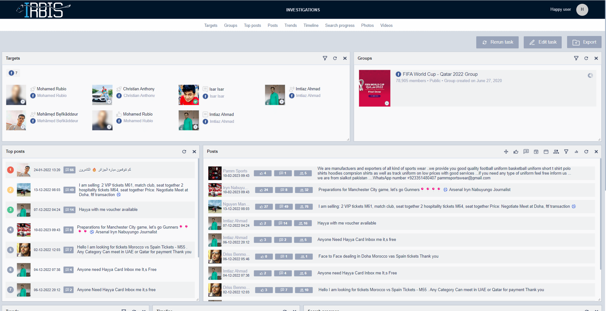Viewport: 606px width, 311px height.
Task: Open the Search progress tab
Action: point(340,25)
